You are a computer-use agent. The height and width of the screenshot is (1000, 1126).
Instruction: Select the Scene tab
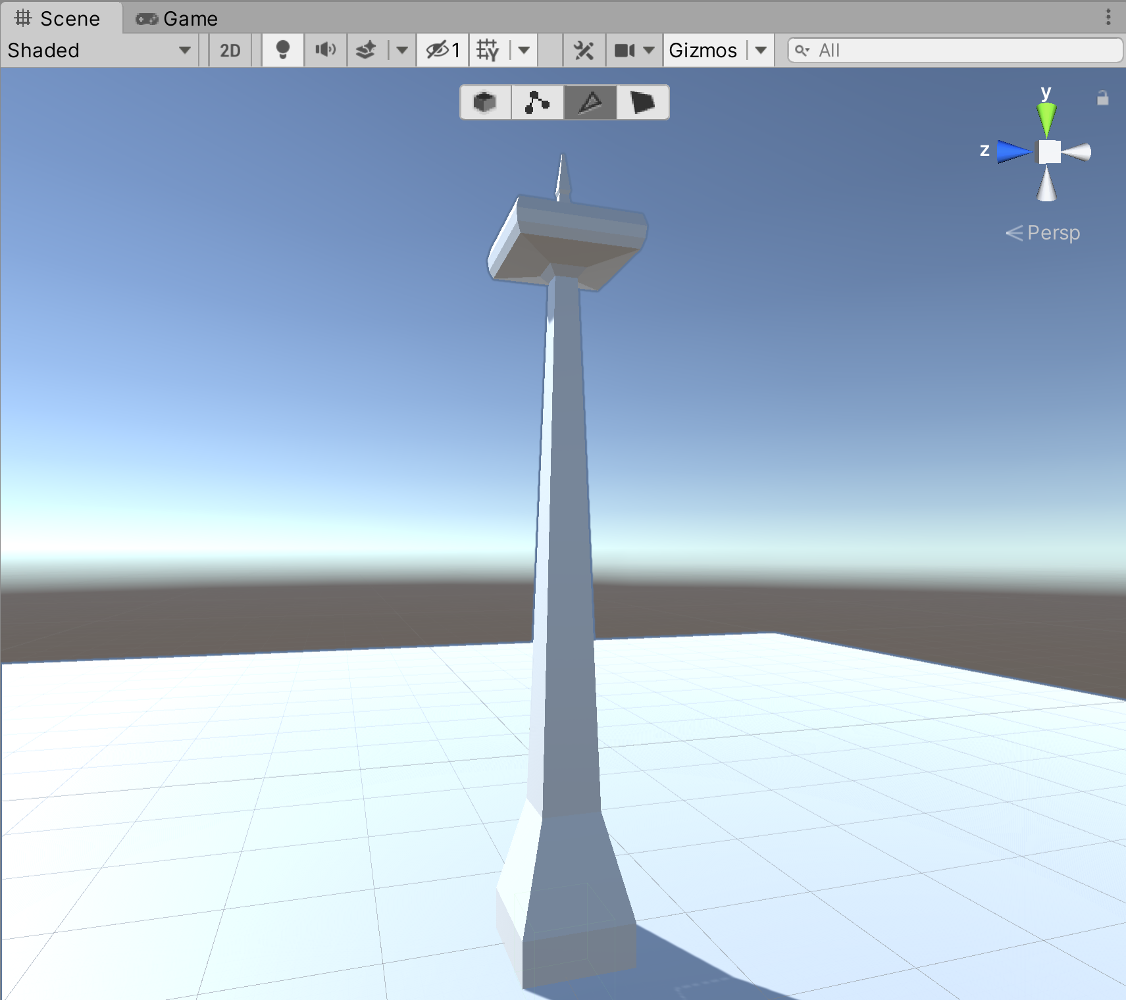coord(58,18)
